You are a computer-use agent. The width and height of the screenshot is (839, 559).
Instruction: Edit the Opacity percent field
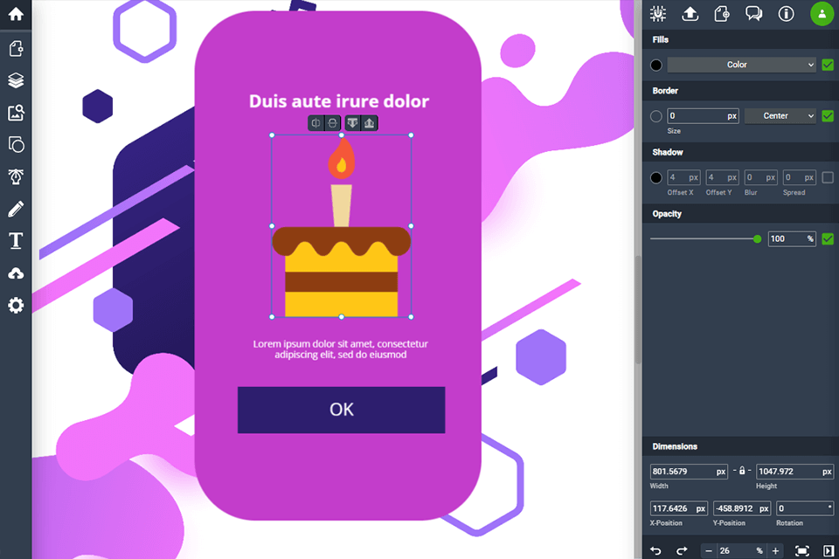[x=793, y=238]
